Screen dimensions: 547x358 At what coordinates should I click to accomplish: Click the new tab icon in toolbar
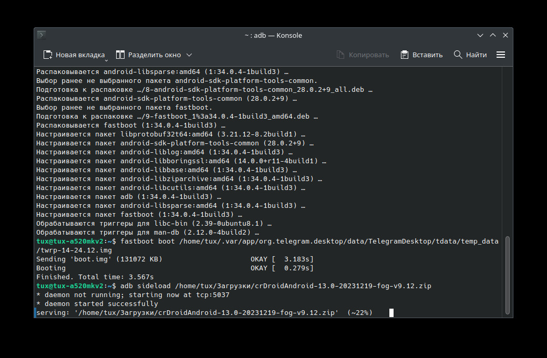(48, 55)
